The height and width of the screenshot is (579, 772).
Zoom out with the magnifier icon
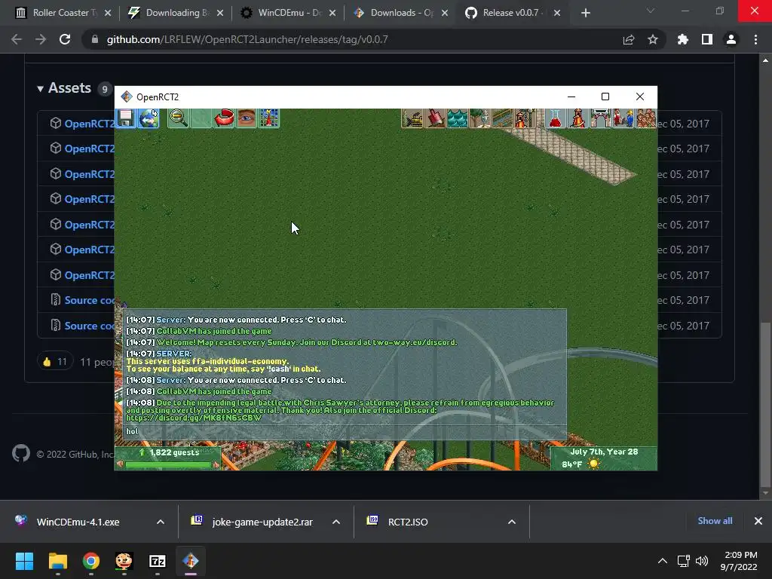pos(178,118)
